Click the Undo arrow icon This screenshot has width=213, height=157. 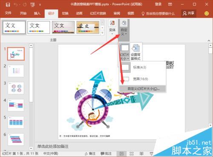15,5
